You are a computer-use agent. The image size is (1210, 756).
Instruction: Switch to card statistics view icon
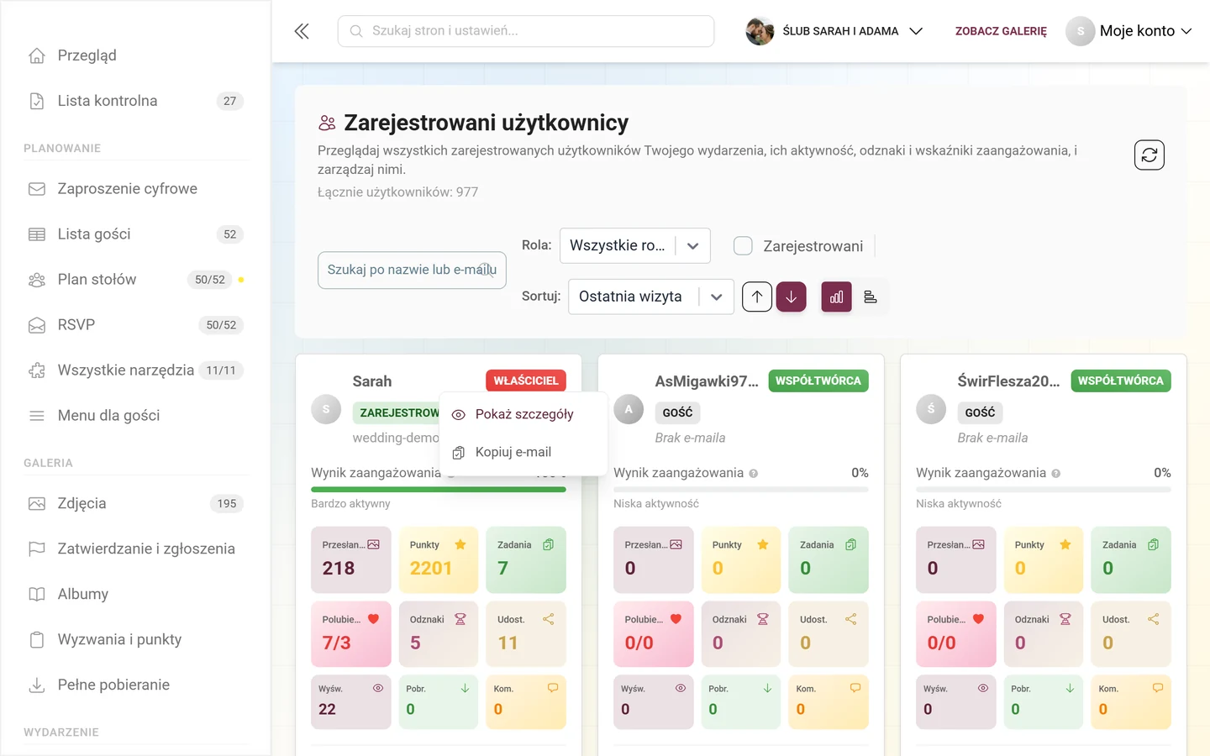tap(836, 297)
